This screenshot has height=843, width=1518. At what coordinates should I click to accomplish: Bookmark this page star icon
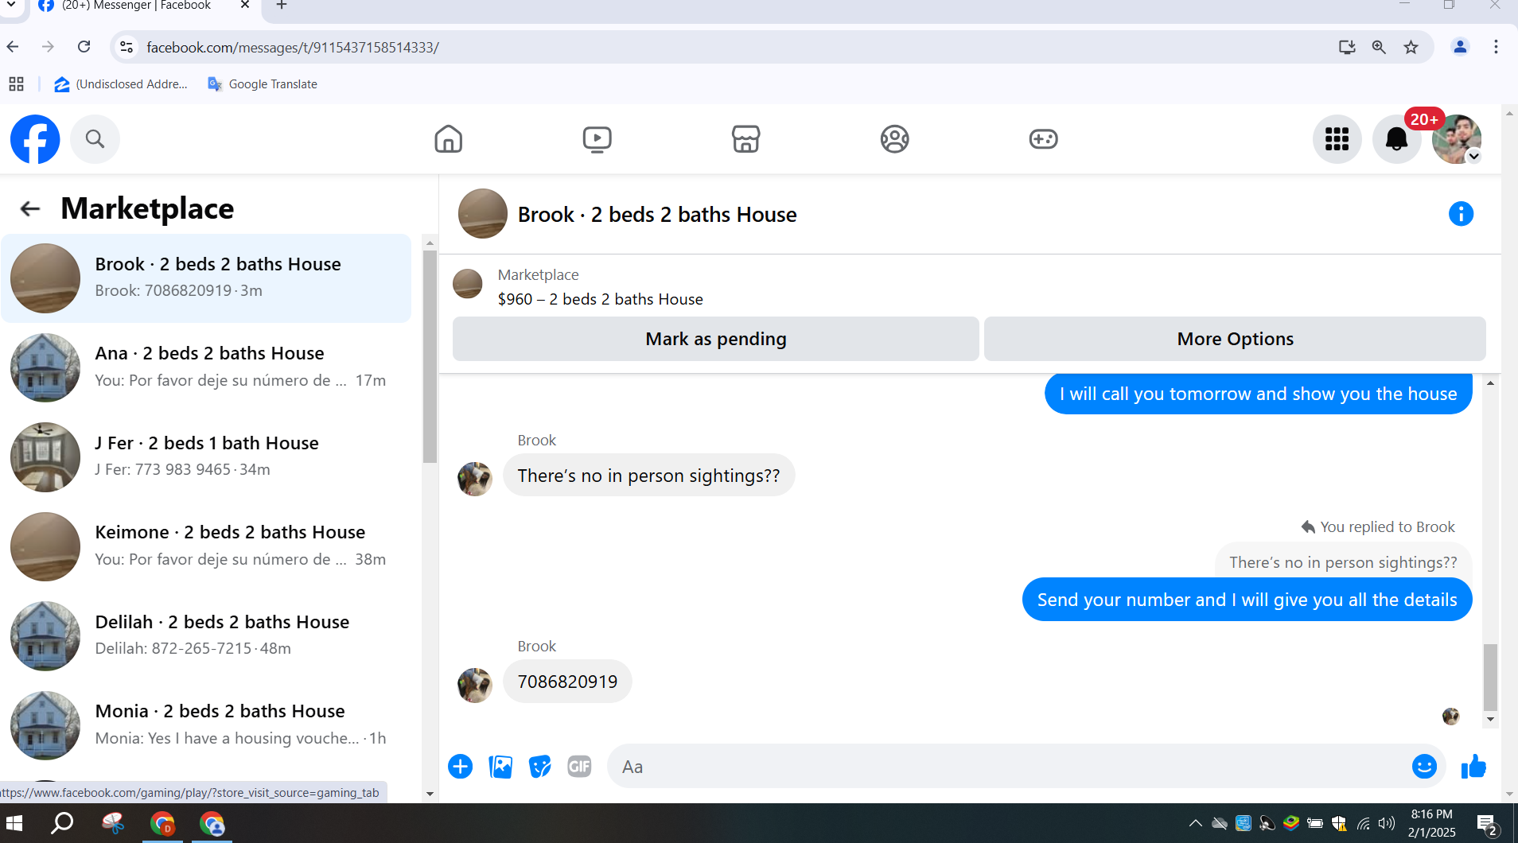1411,48
